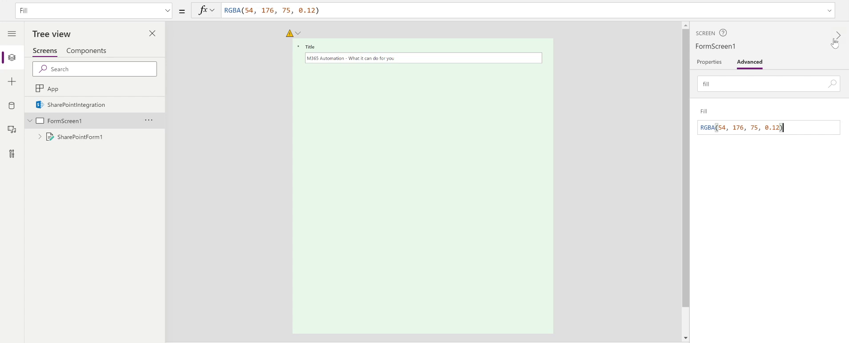
Task: Open the Insert plus icon
Action: tap(12, 82)
